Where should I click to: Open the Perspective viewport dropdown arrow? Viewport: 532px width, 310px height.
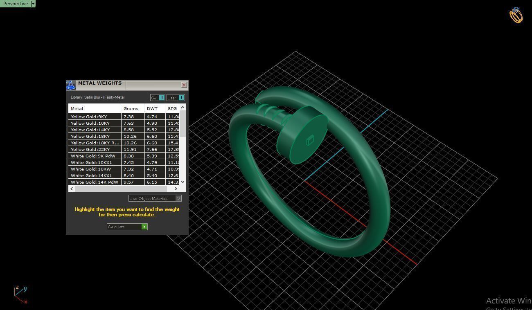coord(33,3)
